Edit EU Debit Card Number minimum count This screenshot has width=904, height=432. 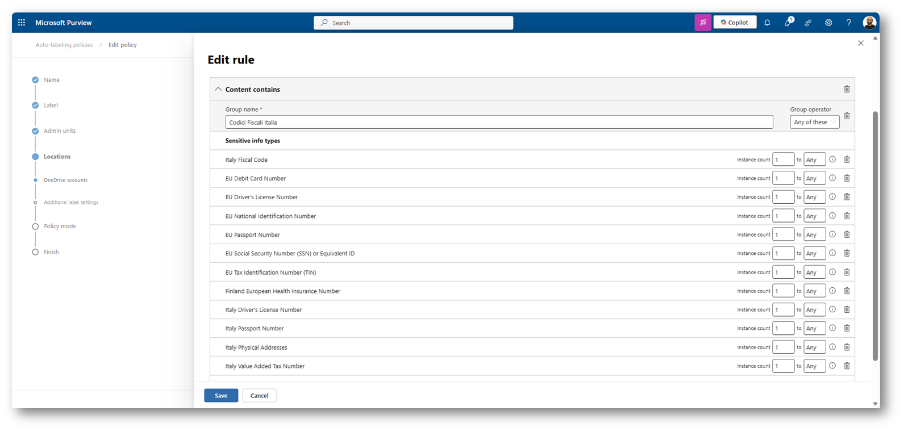(783, 178)
